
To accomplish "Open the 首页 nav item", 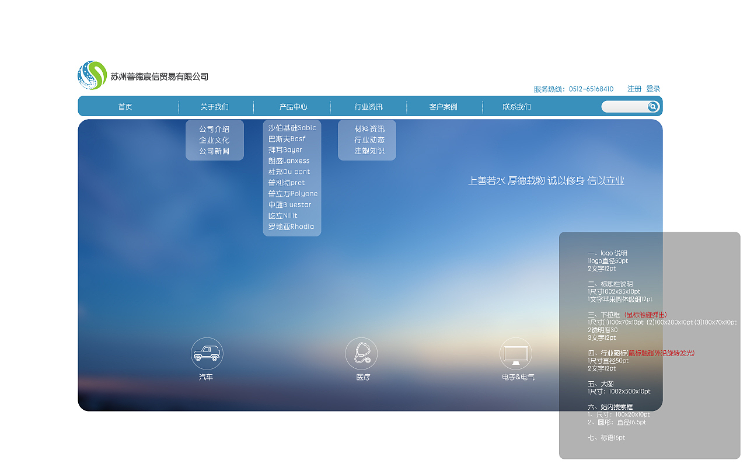I will click(125, 107).
